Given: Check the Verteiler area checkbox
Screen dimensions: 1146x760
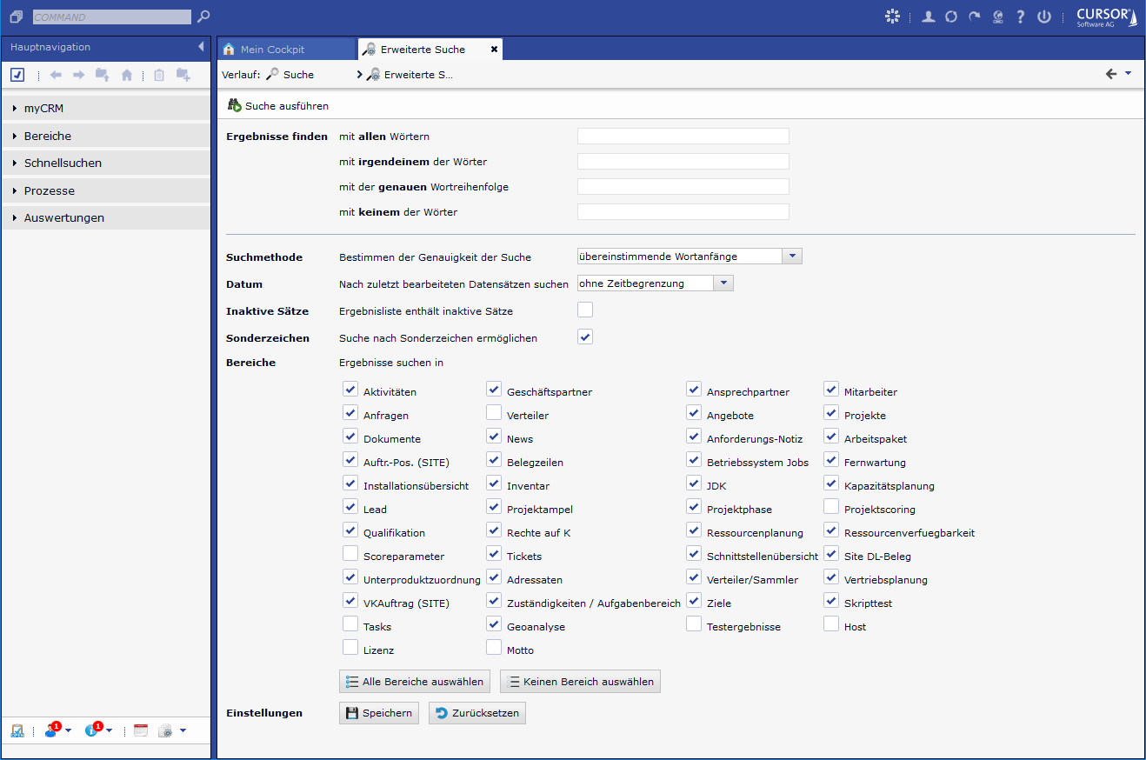Looking at the screenshot, I should 494,412.
